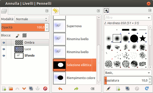Screen dimensions: 153x93
Task: Adjust the Opacità slider
Action: click(23, 27)
